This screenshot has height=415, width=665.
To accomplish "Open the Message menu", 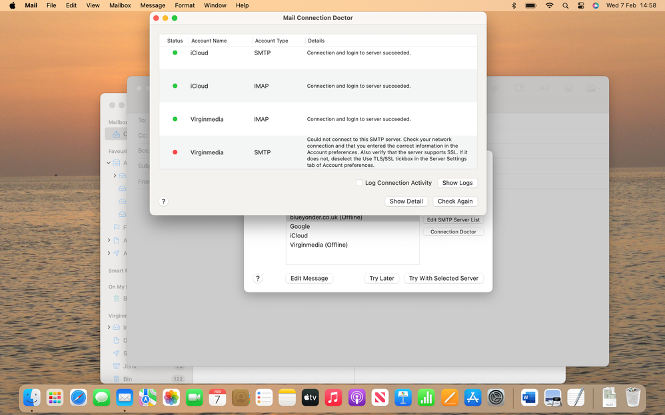I will pyautogui.click(x=153, y=5).
